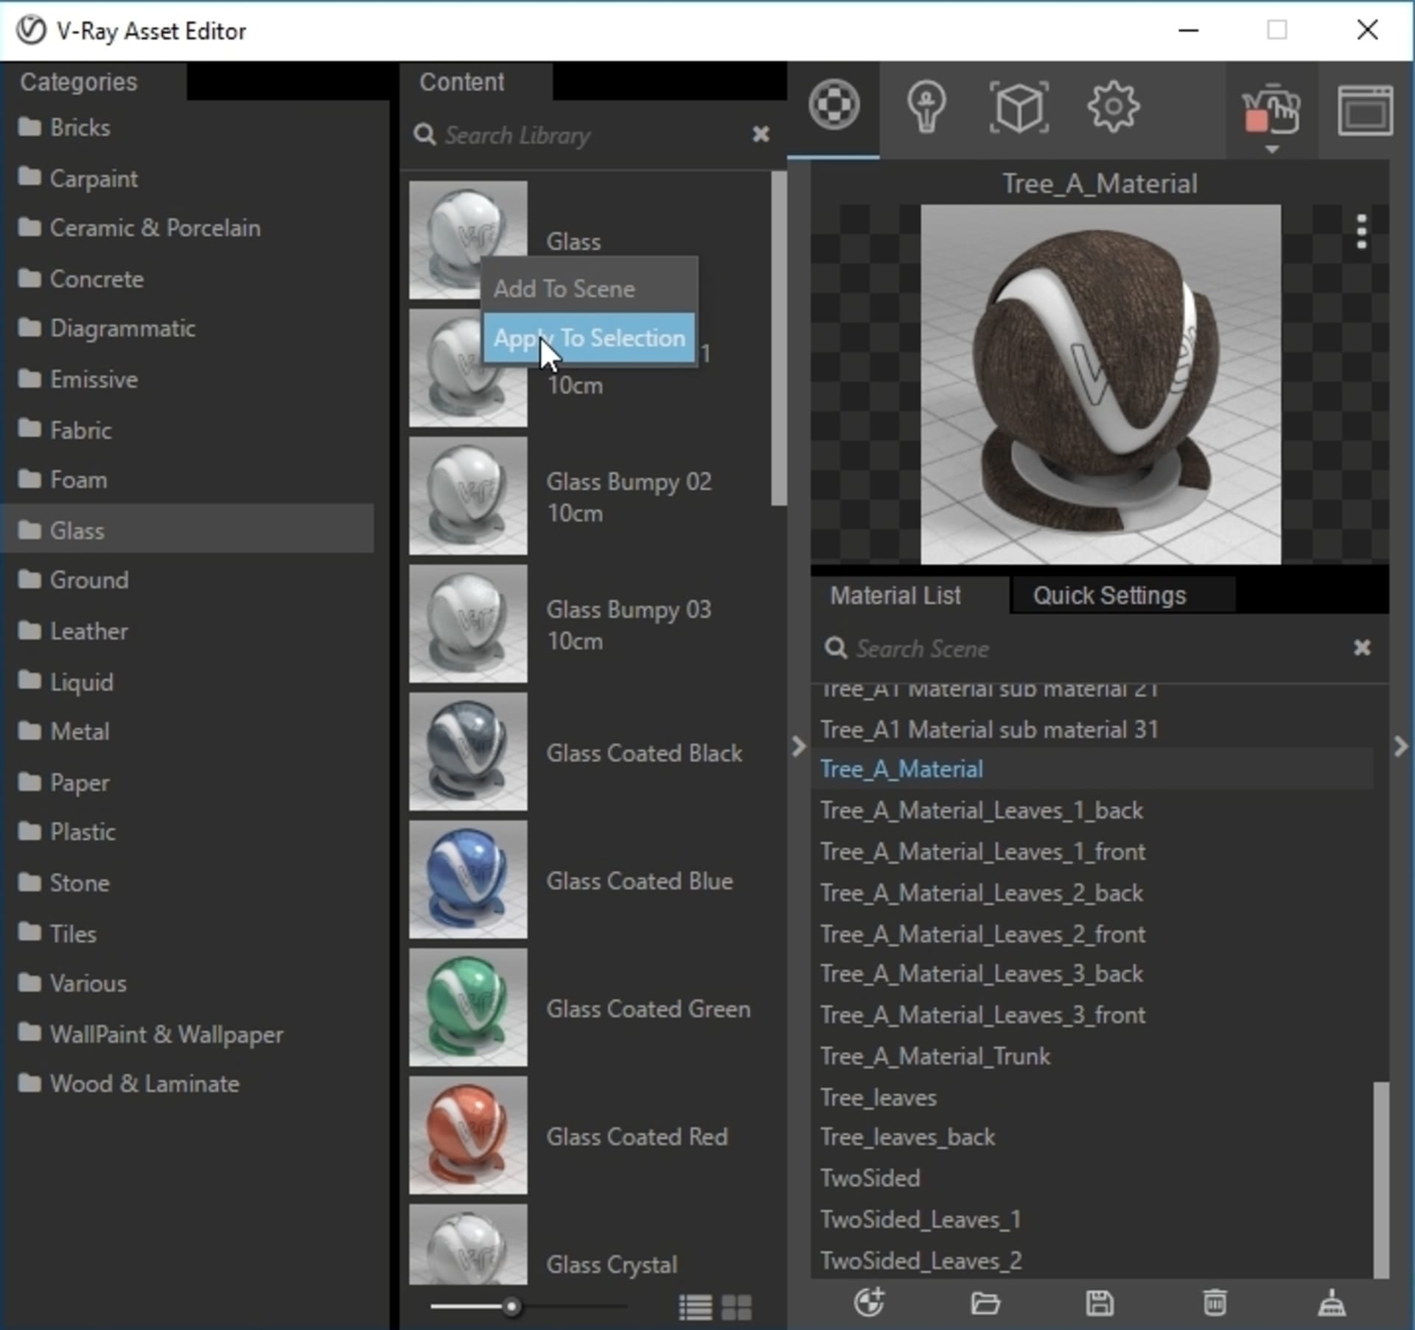
Task: Click the import material folder icon
Action: pos(985,1303)
